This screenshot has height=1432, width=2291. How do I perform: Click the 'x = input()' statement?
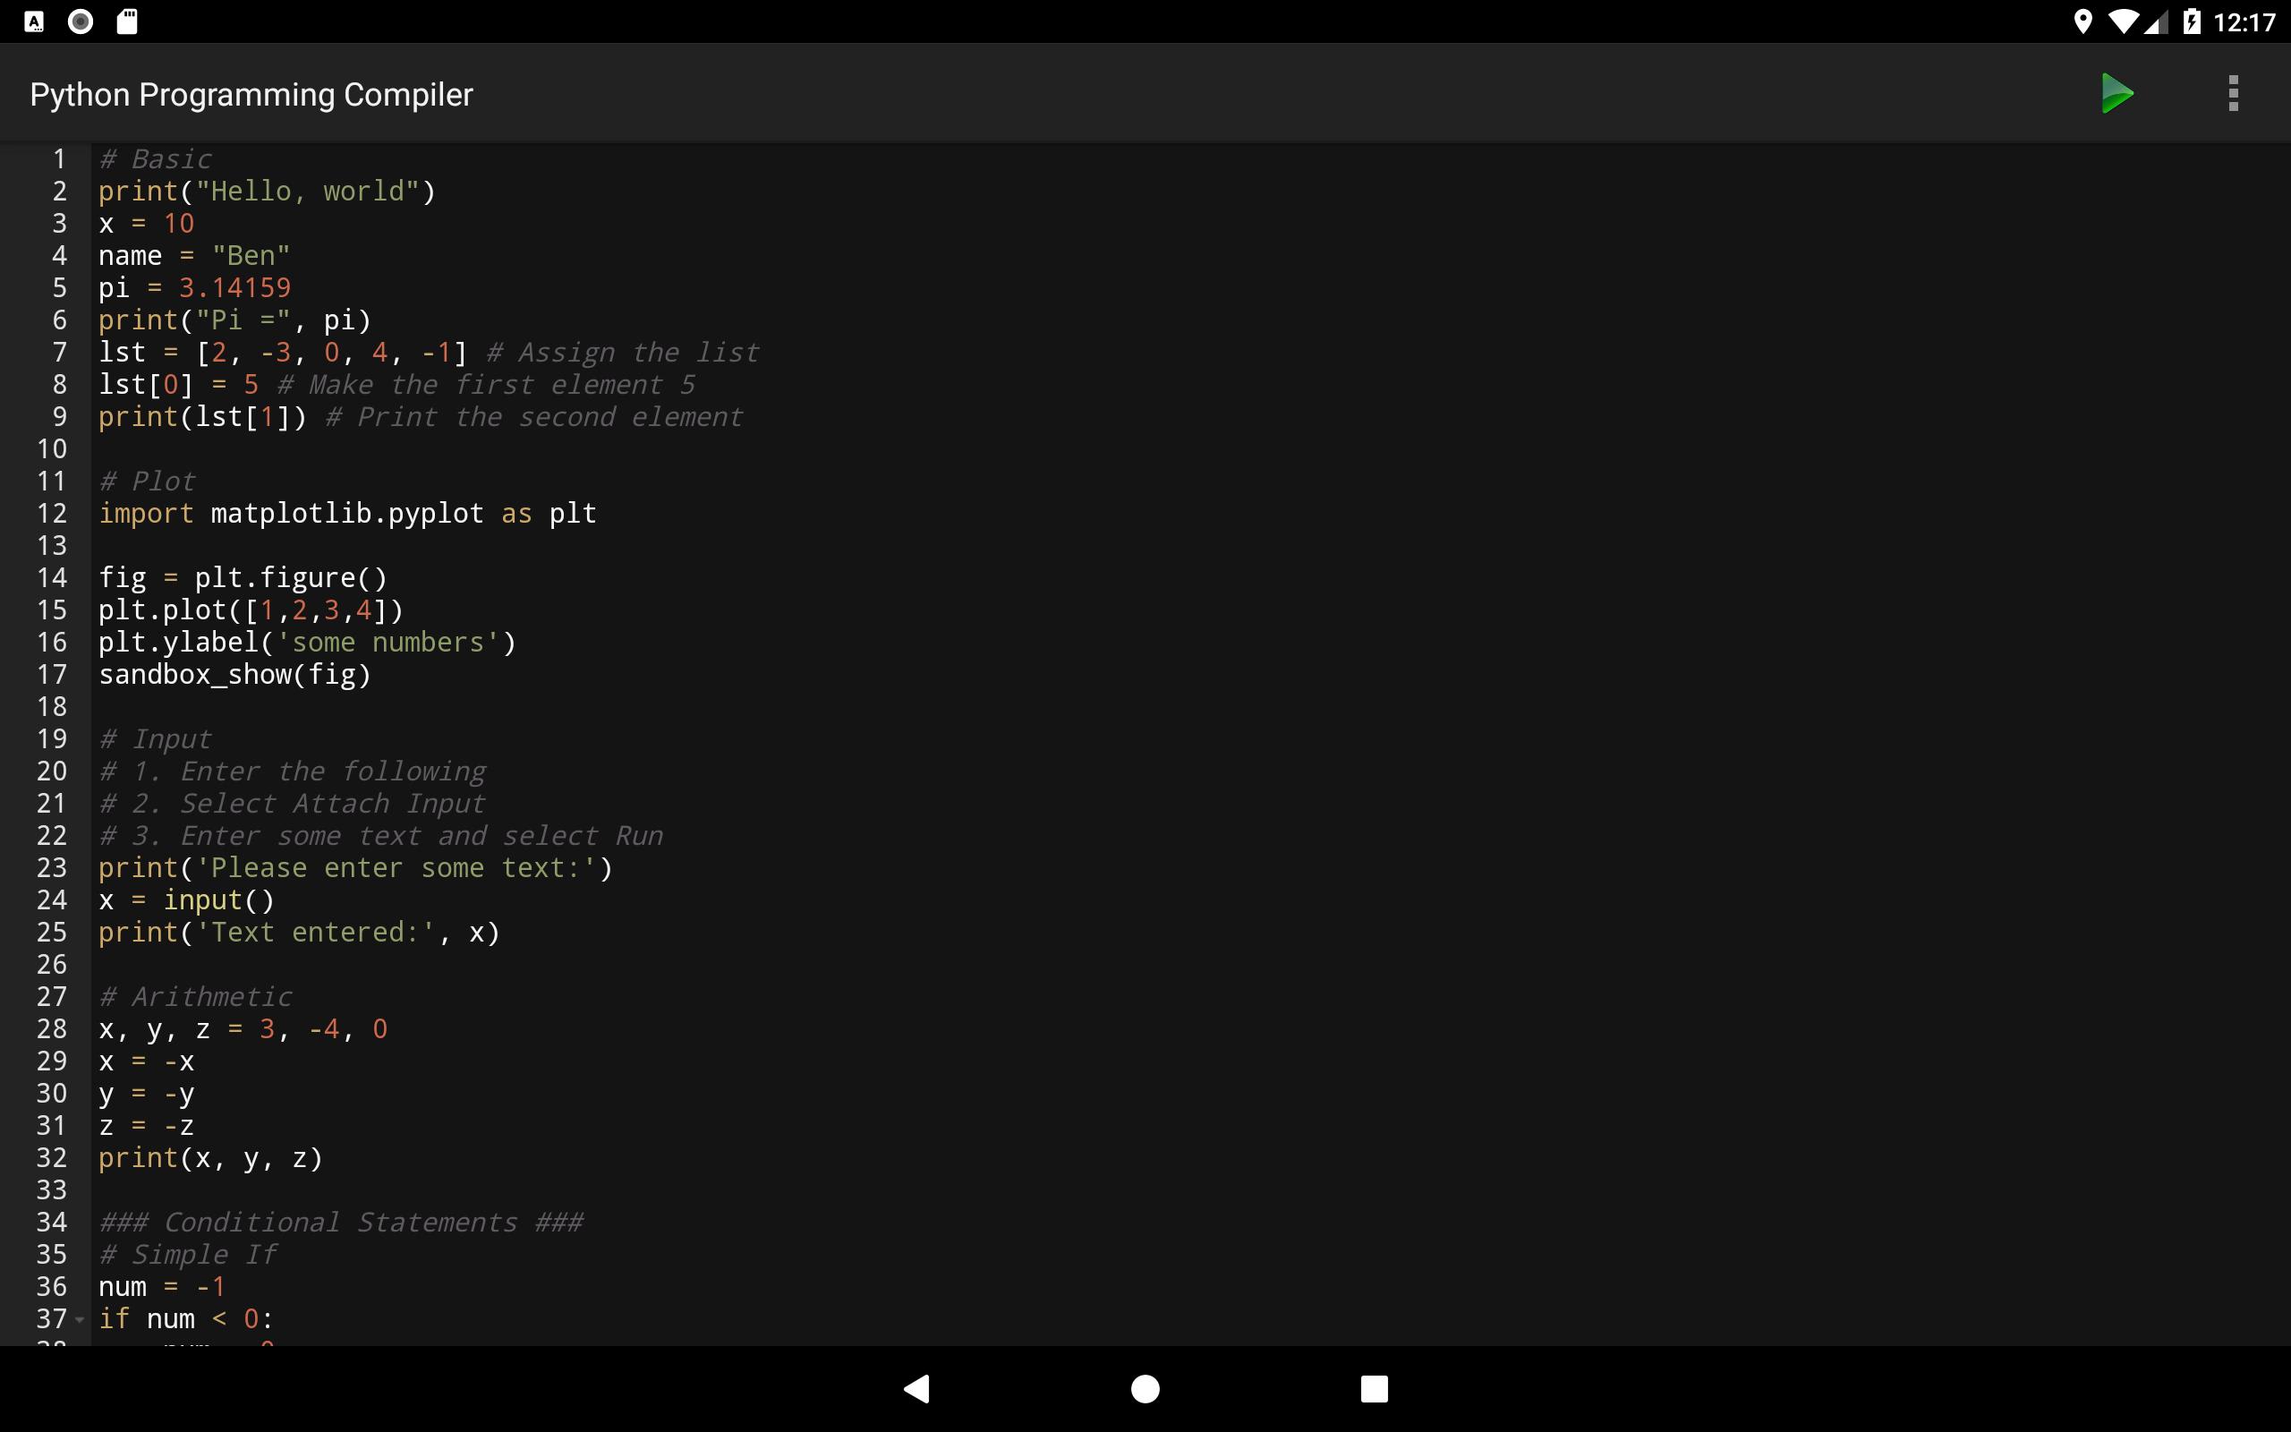pos(185,899)
